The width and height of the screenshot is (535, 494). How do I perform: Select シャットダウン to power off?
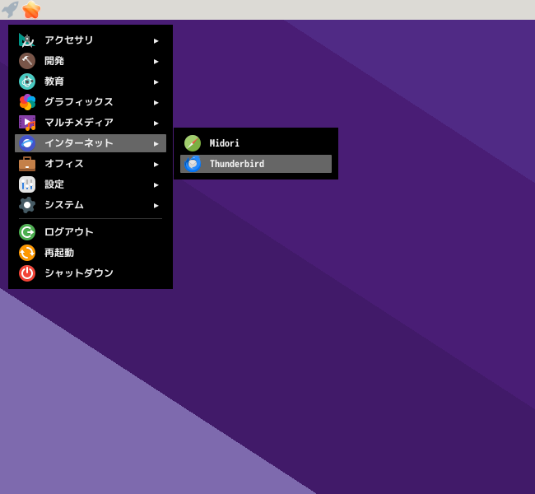coord(91,273)
